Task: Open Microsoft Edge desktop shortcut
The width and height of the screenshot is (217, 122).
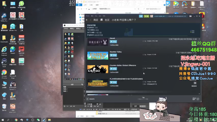Action: coord(13,74)
